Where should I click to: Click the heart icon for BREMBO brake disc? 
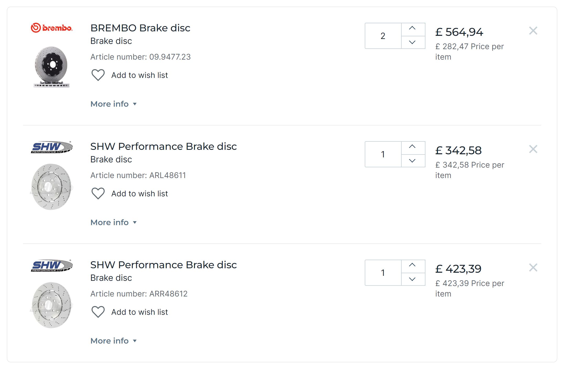click(x=98, y=75)
